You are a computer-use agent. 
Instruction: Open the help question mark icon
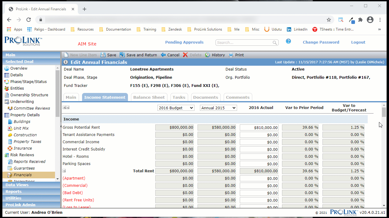tap(288, 41)
